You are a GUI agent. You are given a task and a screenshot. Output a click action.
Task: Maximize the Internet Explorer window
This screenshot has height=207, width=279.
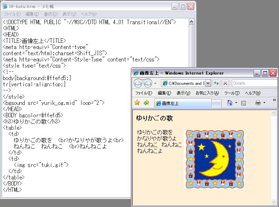point(265,73)
